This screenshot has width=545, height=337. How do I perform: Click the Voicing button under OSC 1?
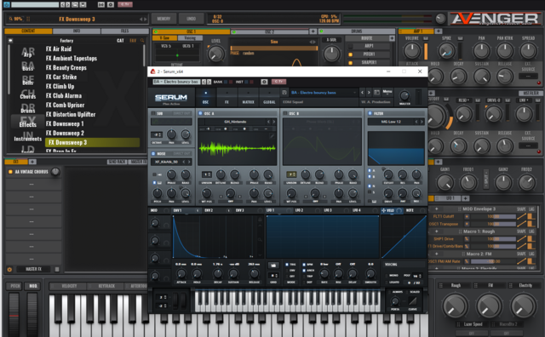pyautogui.click(x=190, y=37)
